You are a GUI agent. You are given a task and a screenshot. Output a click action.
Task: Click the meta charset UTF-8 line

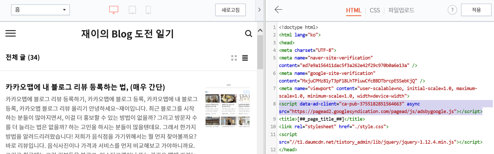(308, 50)
